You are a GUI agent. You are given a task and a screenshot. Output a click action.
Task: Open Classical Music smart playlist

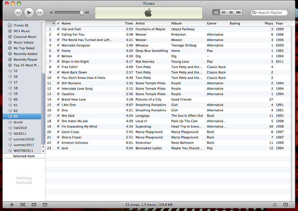click(22, 37)
